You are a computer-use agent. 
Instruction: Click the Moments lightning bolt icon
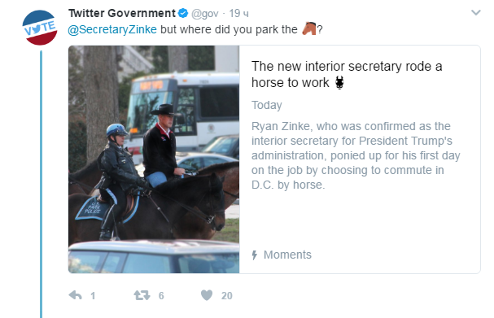255,255
